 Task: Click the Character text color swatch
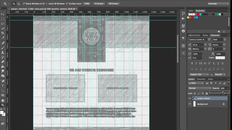point(220,58)
